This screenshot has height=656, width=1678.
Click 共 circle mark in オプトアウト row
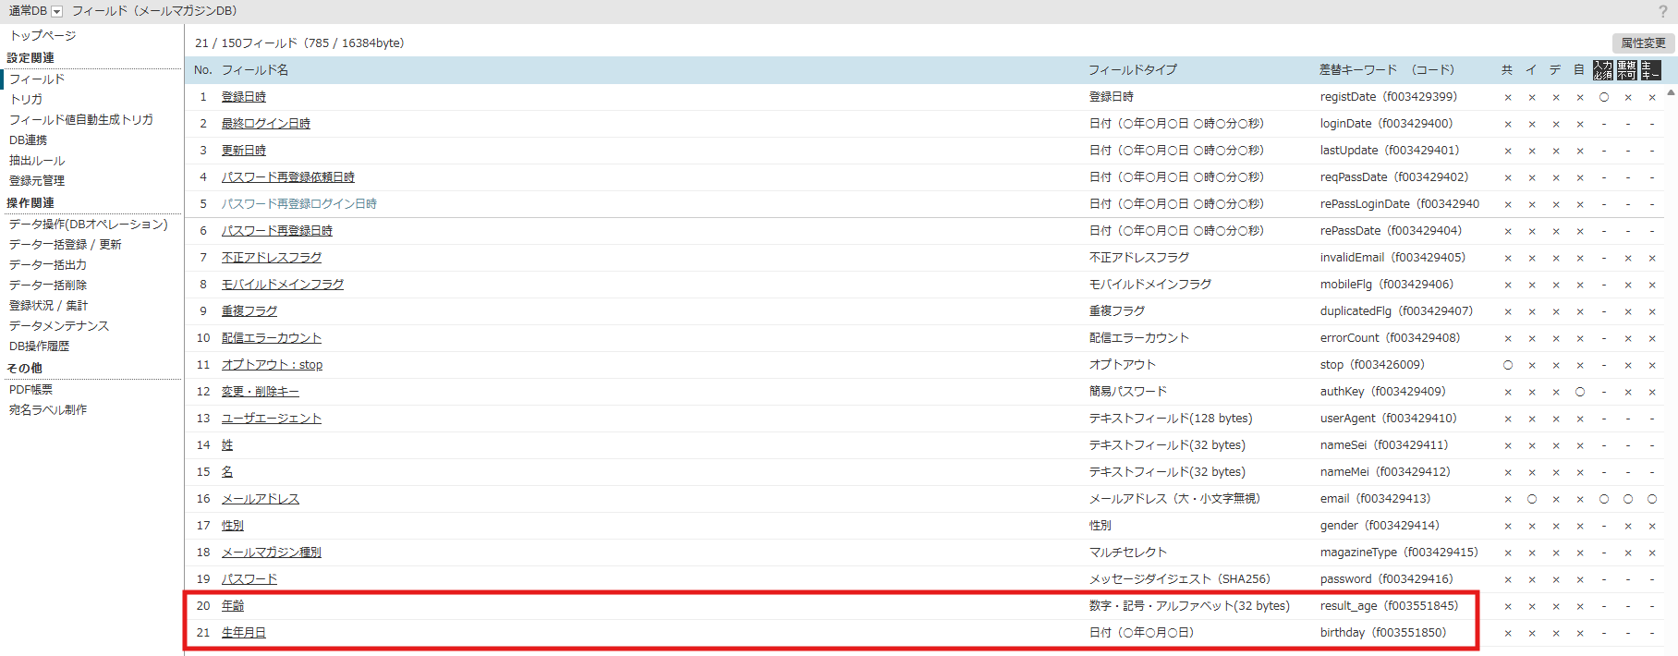[1508, 365]
